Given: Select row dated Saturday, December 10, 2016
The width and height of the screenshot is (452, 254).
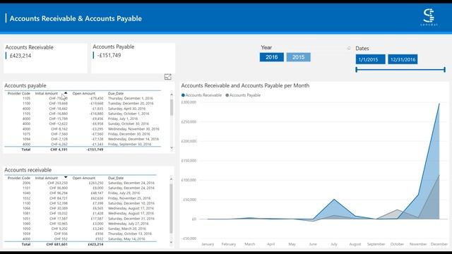Looking at the screenshot, I should pos(81,203).
